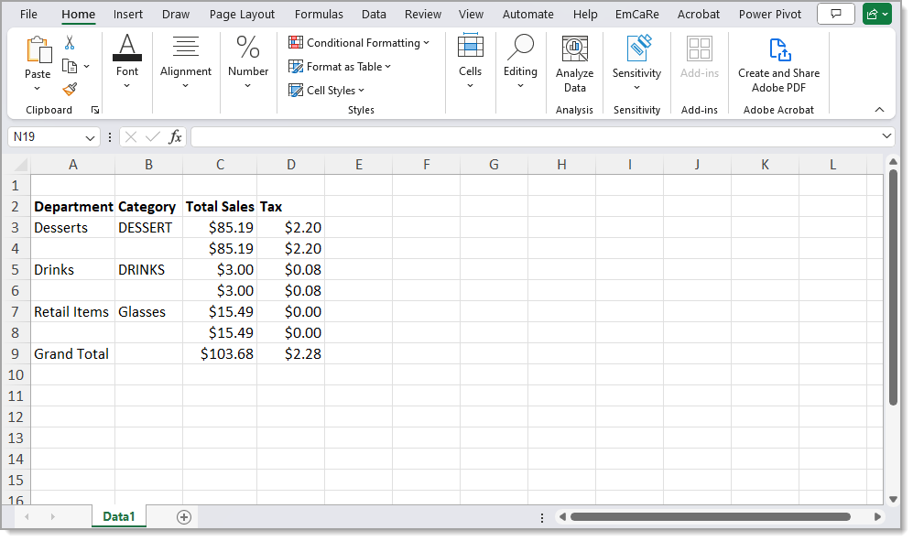Expand the Paste options dropdown arrow
The image size is (913, 541).
[38, 88]
